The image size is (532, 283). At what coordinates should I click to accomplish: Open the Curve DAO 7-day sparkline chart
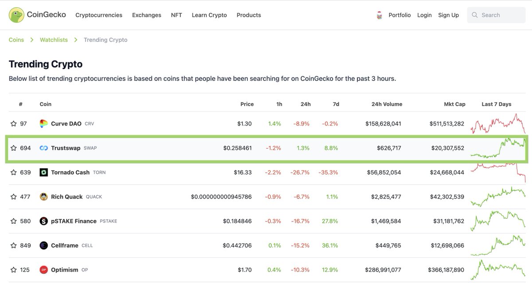(498, 124)
